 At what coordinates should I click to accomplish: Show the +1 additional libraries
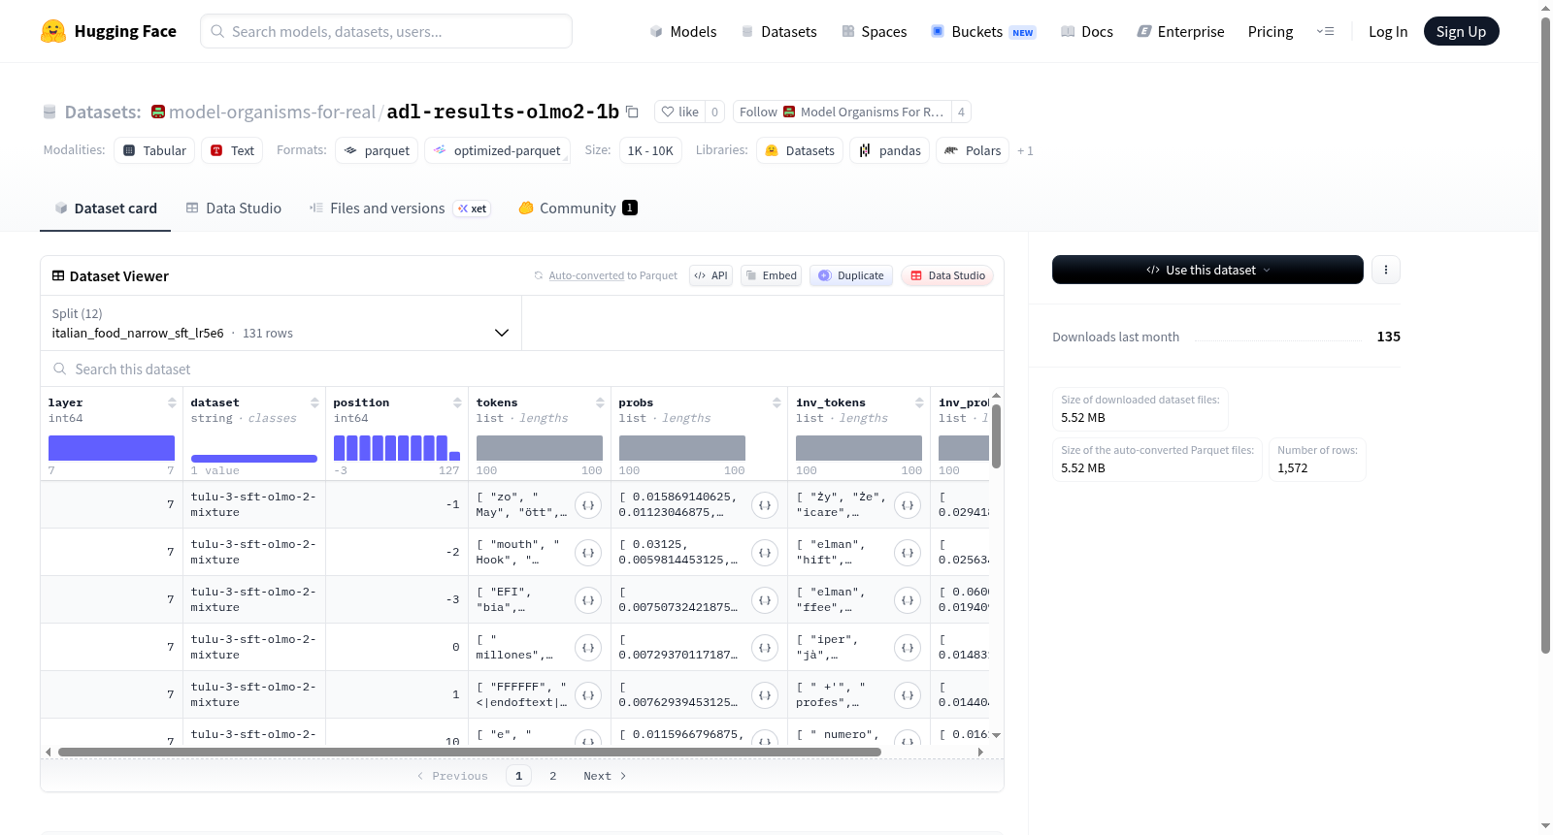[x=1025, y=151]
